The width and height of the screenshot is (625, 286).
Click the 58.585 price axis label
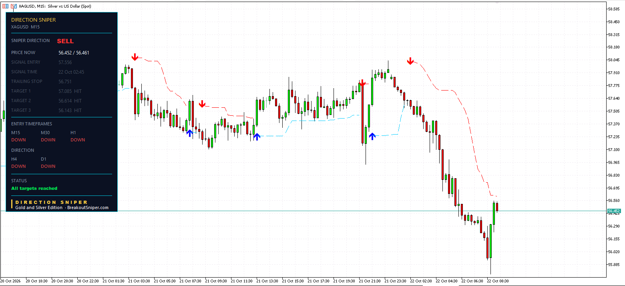[614, 9]
